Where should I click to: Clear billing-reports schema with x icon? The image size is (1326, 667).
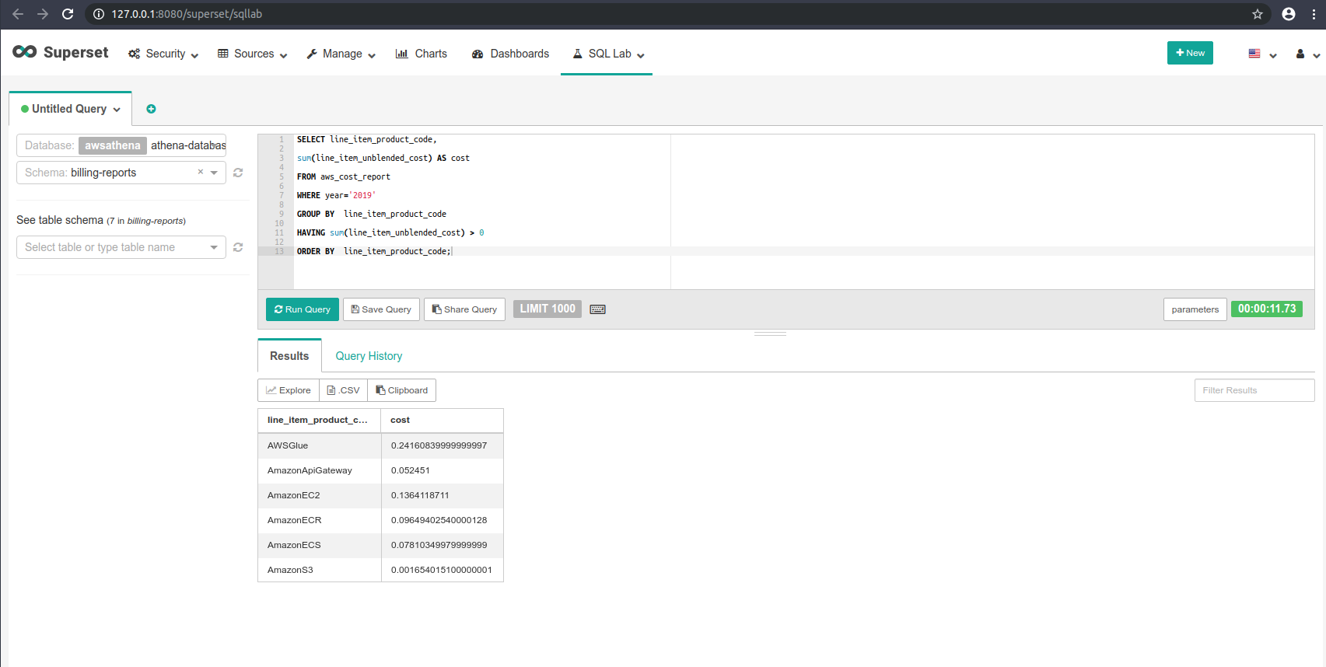(x=201, y=172)
